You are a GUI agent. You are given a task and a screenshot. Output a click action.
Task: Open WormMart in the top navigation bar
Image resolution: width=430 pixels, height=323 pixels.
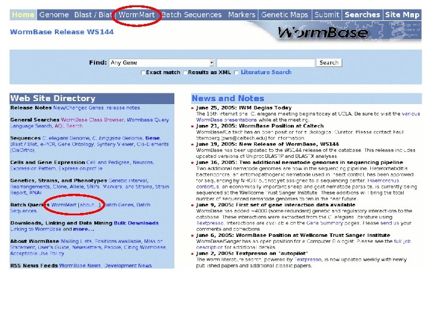pos(137,14)
